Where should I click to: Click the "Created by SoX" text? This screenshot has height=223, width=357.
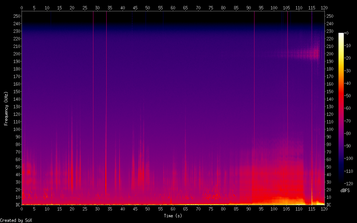[x=16, y=220]
